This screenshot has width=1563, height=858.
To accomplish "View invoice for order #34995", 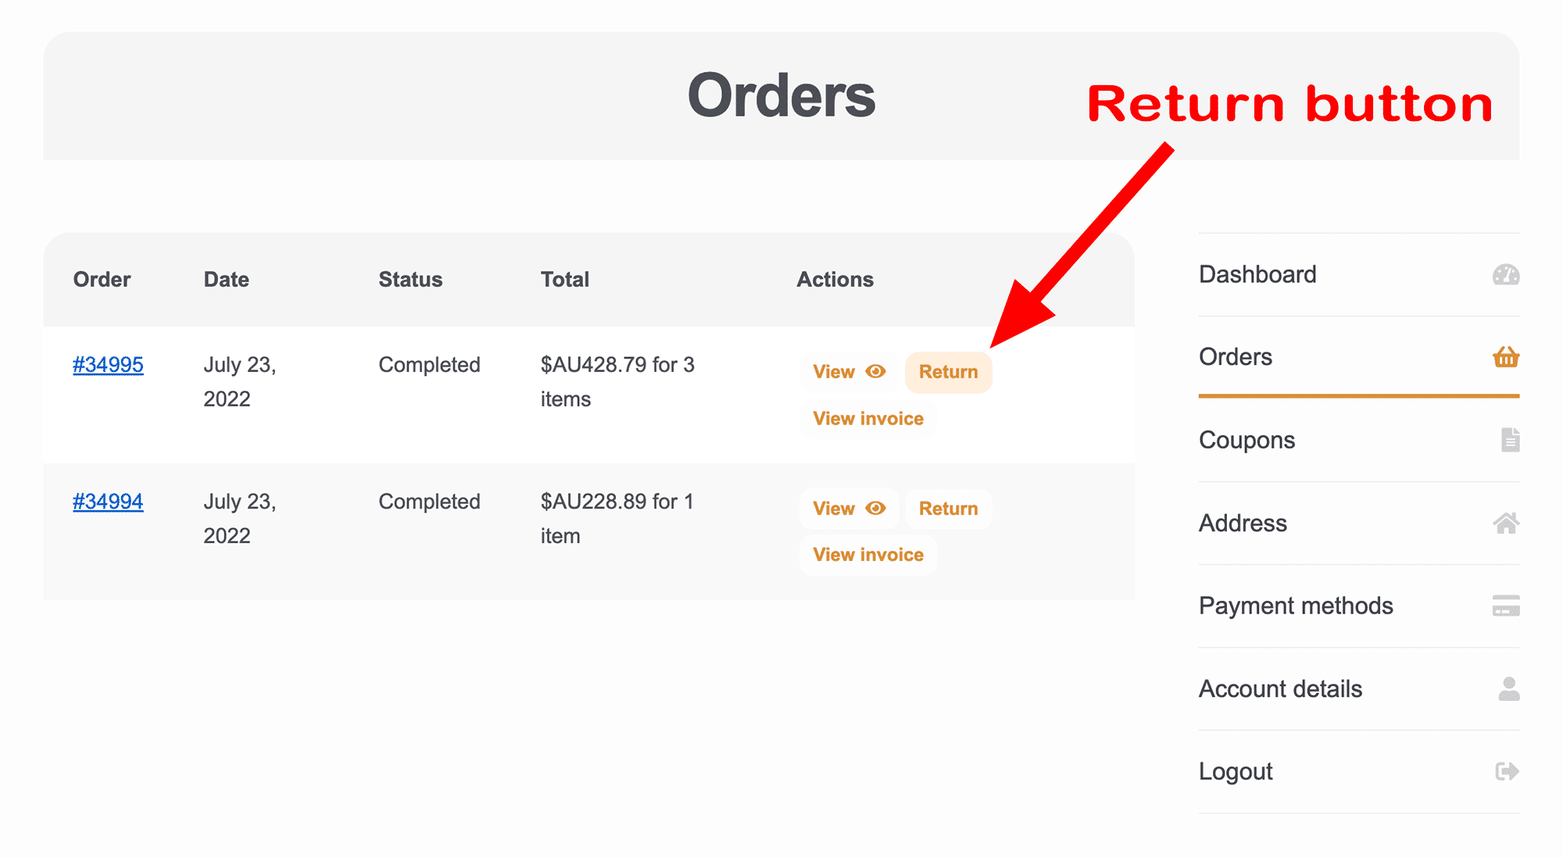I will (x=867, y=418).
